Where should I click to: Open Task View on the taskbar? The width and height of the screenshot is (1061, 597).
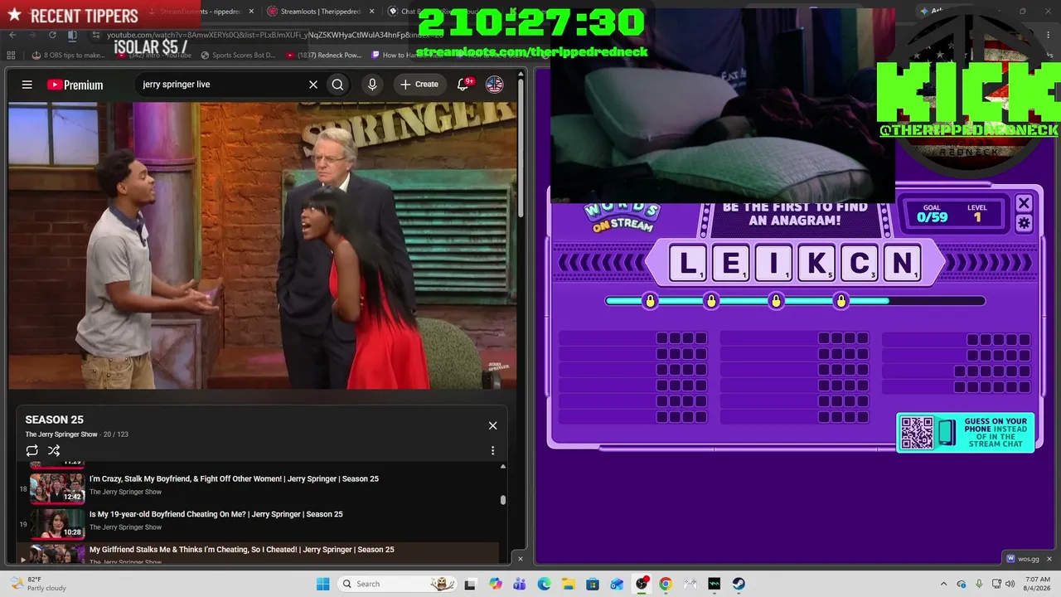[x=470, y=584]
